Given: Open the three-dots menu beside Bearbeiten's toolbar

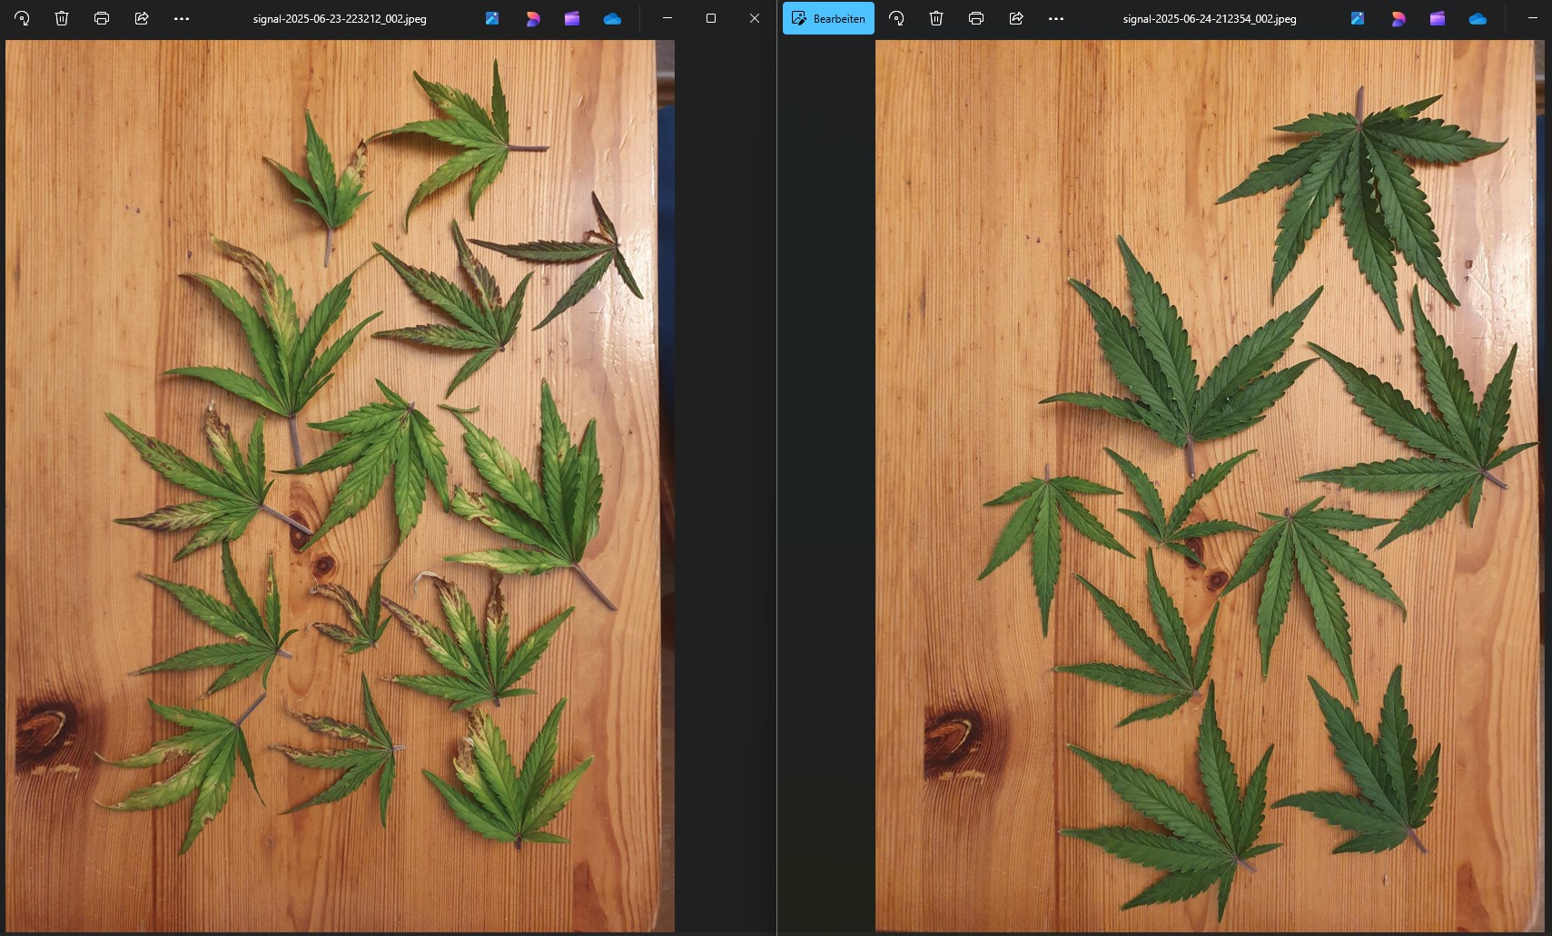Looking at the screenshot, I should pos(1056,18).
